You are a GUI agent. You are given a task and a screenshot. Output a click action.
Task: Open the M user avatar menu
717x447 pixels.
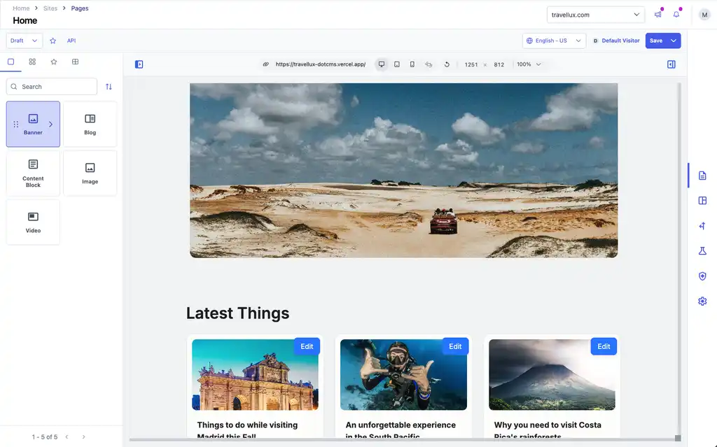tap(704, 15)
